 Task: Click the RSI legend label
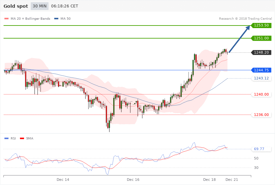tap(13, 139)
